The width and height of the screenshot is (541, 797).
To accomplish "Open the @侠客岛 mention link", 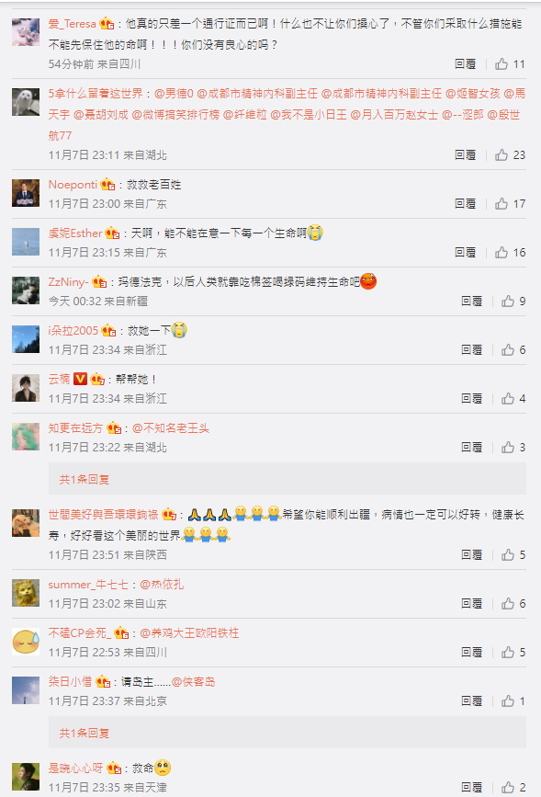I will point(194,682).
